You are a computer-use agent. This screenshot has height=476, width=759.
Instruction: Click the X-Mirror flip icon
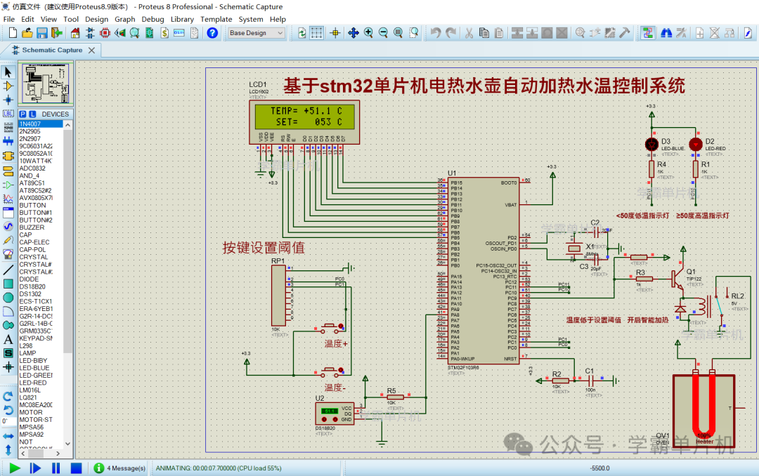tap(8, 436)
